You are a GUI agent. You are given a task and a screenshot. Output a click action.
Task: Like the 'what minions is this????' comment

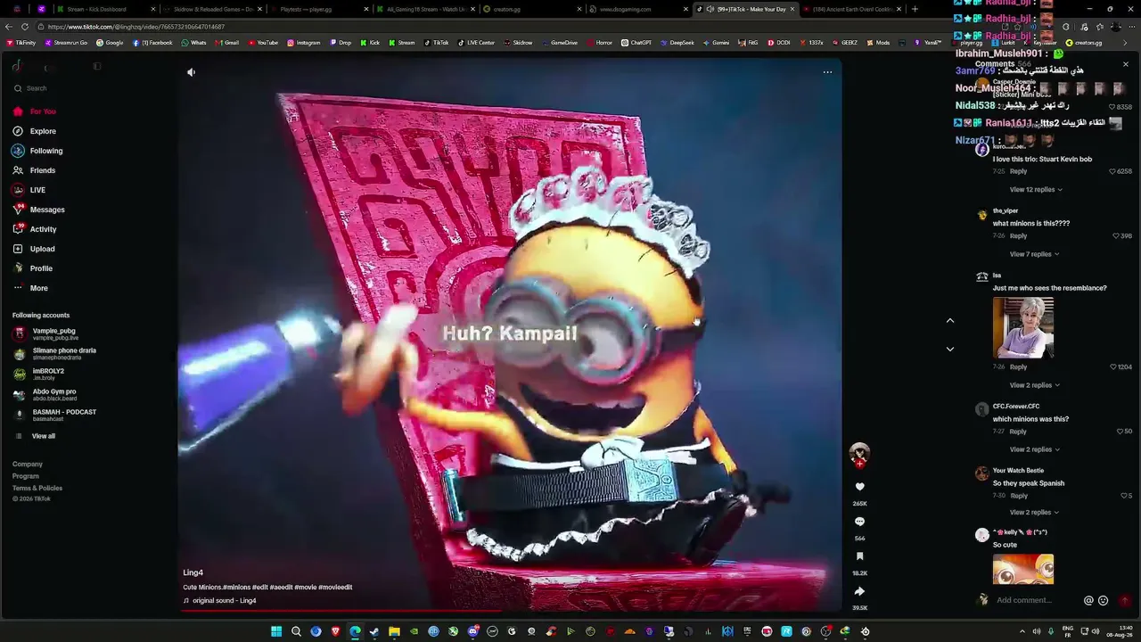click(1116, 236)
